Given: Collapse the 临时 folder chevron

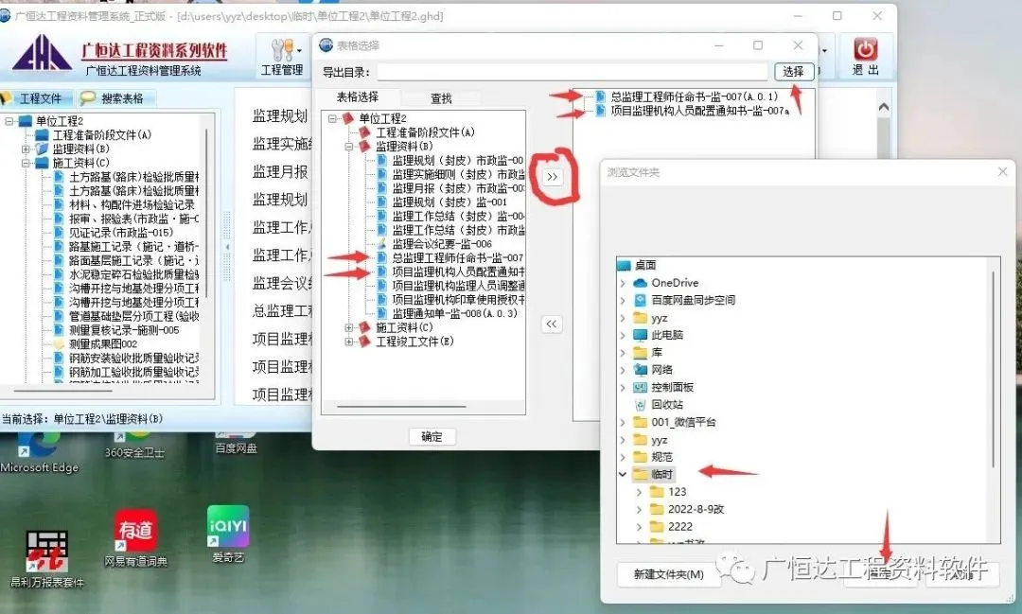Looking at the screenshot, I should pyautogui.click(x=623, y=475).
